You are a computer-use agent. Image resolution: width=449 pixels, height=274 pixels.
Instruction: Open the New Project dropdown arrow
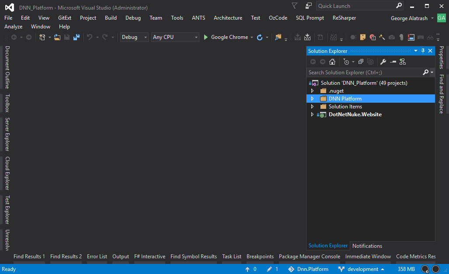point(49,38)
